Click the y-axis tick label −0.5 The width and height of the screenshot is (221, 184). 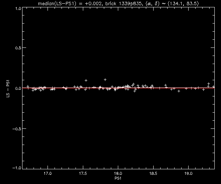[x=17, y=129]
